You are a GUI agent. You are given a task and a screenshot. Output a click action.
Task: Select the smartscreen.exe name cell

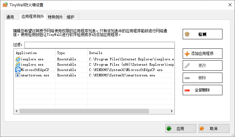[35, 75]
